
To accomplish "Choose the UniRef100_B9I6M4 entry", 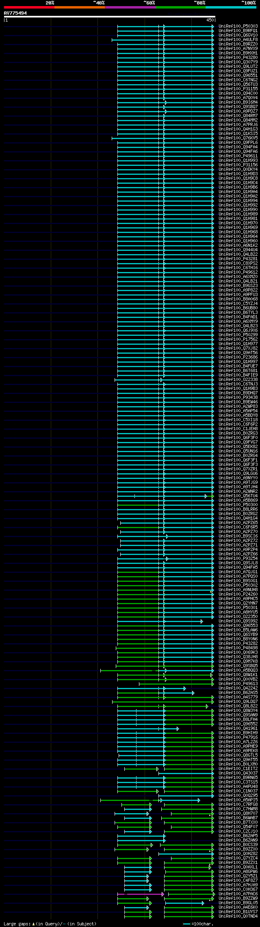I will coord(238,102).
